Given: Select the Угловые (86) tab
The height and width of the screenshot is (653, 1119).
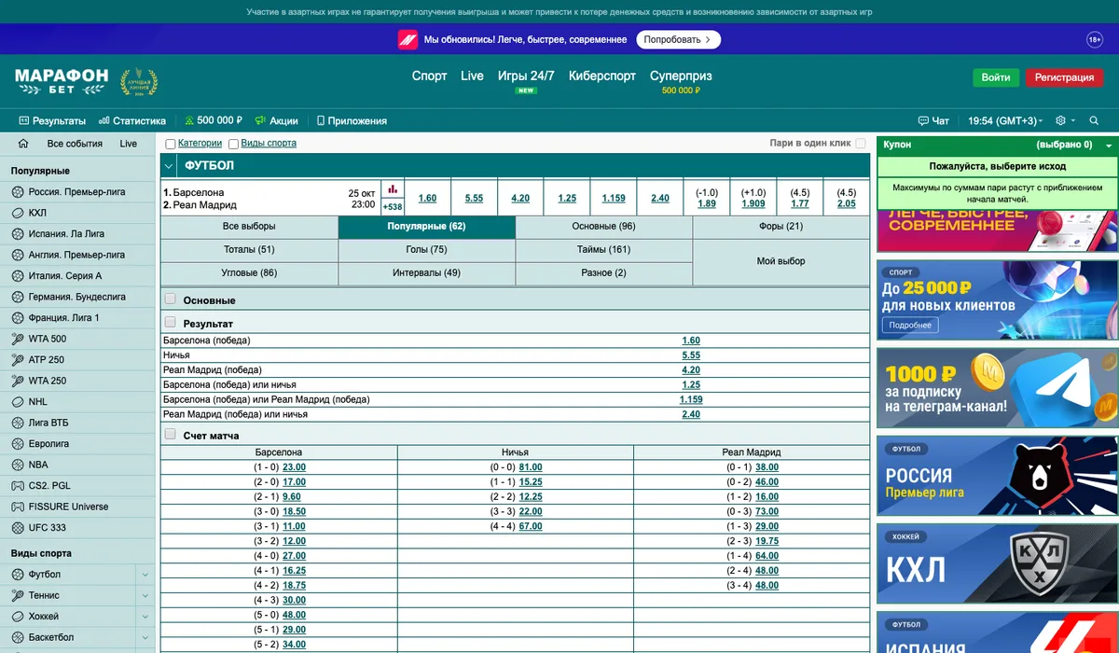Looking at the screenshot, I should 249,273.
